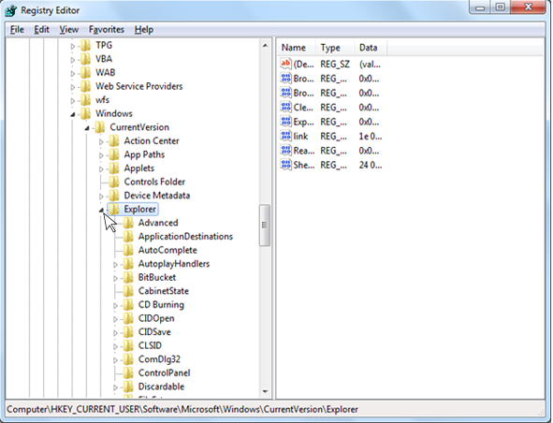The image size is (553, 423).
Task: Expand the VBA key
Action: 73,60
